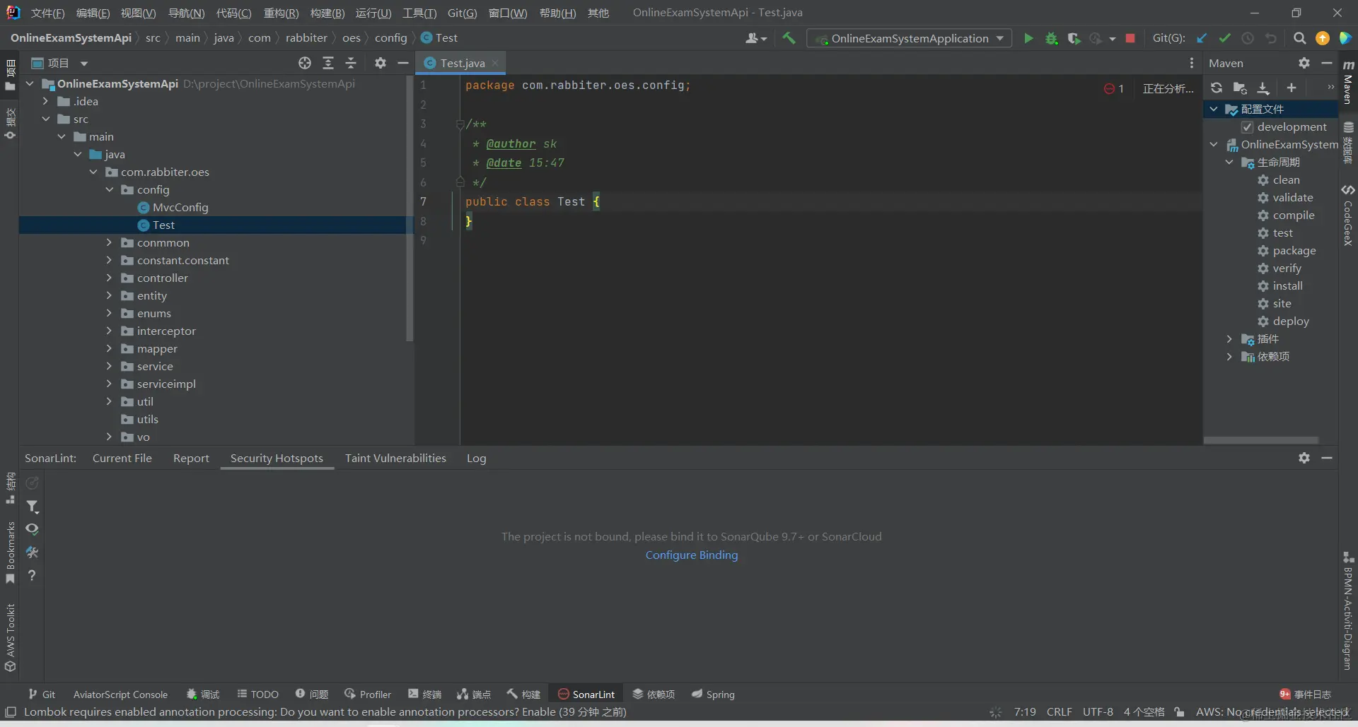The width and height of the screenshot is (1358, 727).
Task: Expand the mapper package
Action: (109, 348)
